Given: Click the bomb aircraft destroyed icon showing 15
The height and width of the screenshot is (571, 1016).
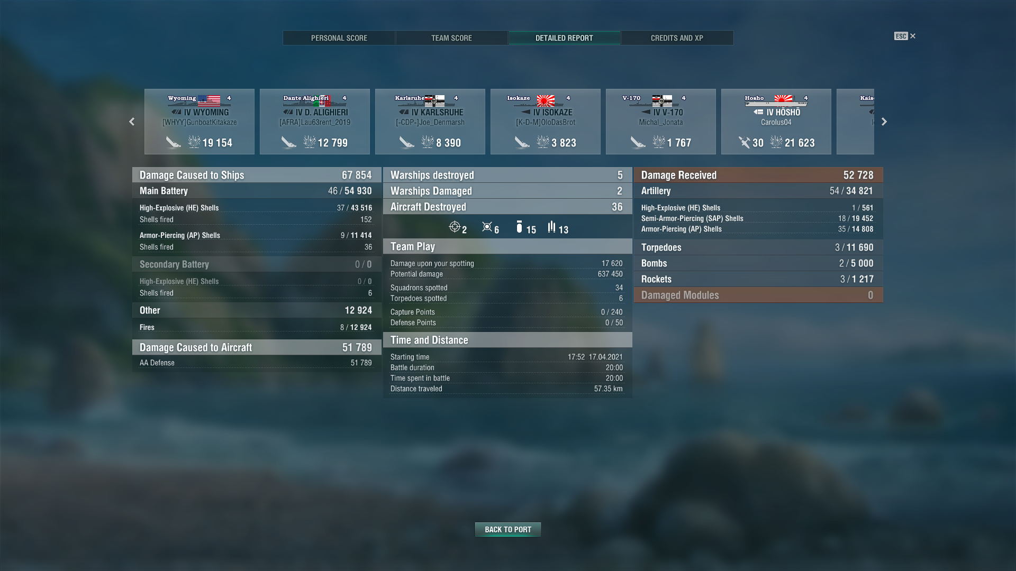Looking at the screenshot, I should pos(519,227).
